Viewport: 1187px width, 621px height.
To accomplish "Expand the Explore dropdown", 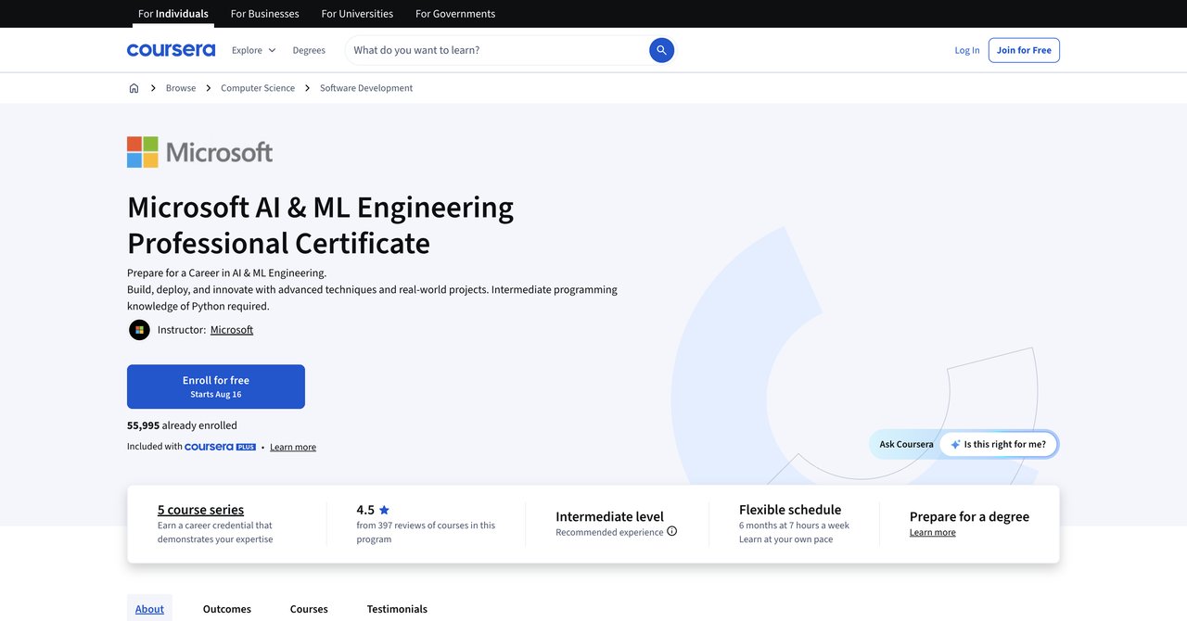I will click(254, 50).
